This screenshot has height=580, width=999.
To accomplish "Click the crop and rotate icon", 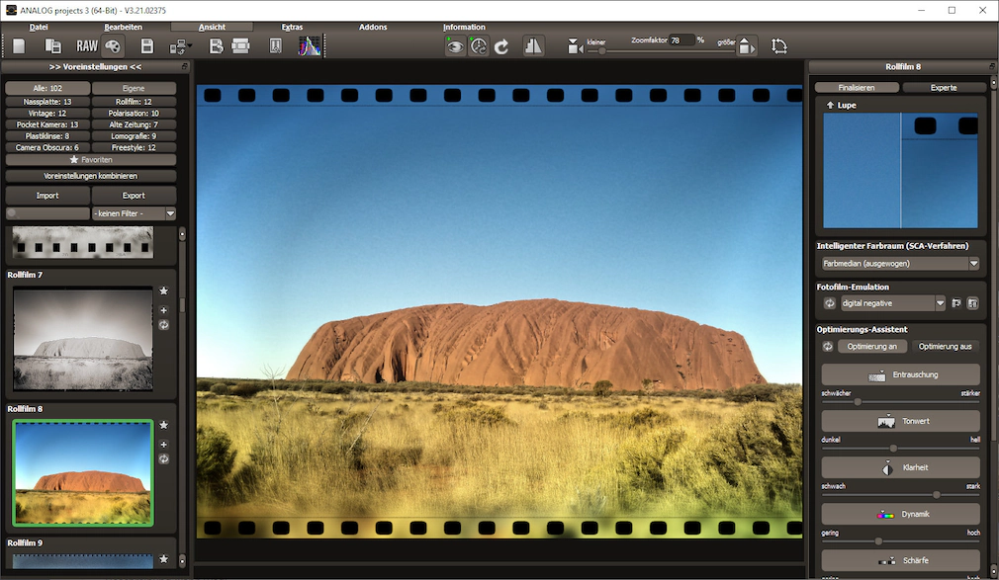I will [779, 46].
